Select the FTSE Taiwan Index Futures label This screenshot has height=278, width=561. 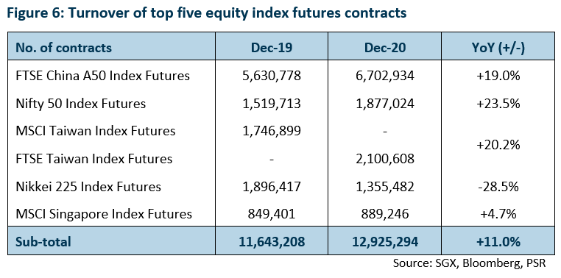94,159
